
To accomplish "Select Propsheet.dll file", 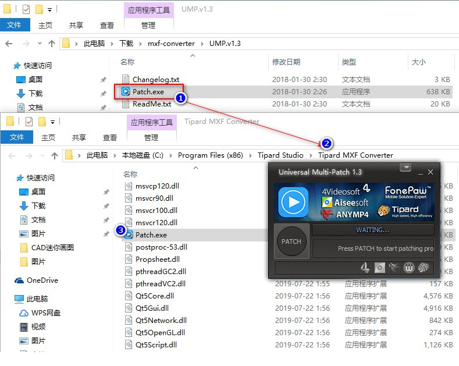I will pyautogui.click(x=158, y=260).
